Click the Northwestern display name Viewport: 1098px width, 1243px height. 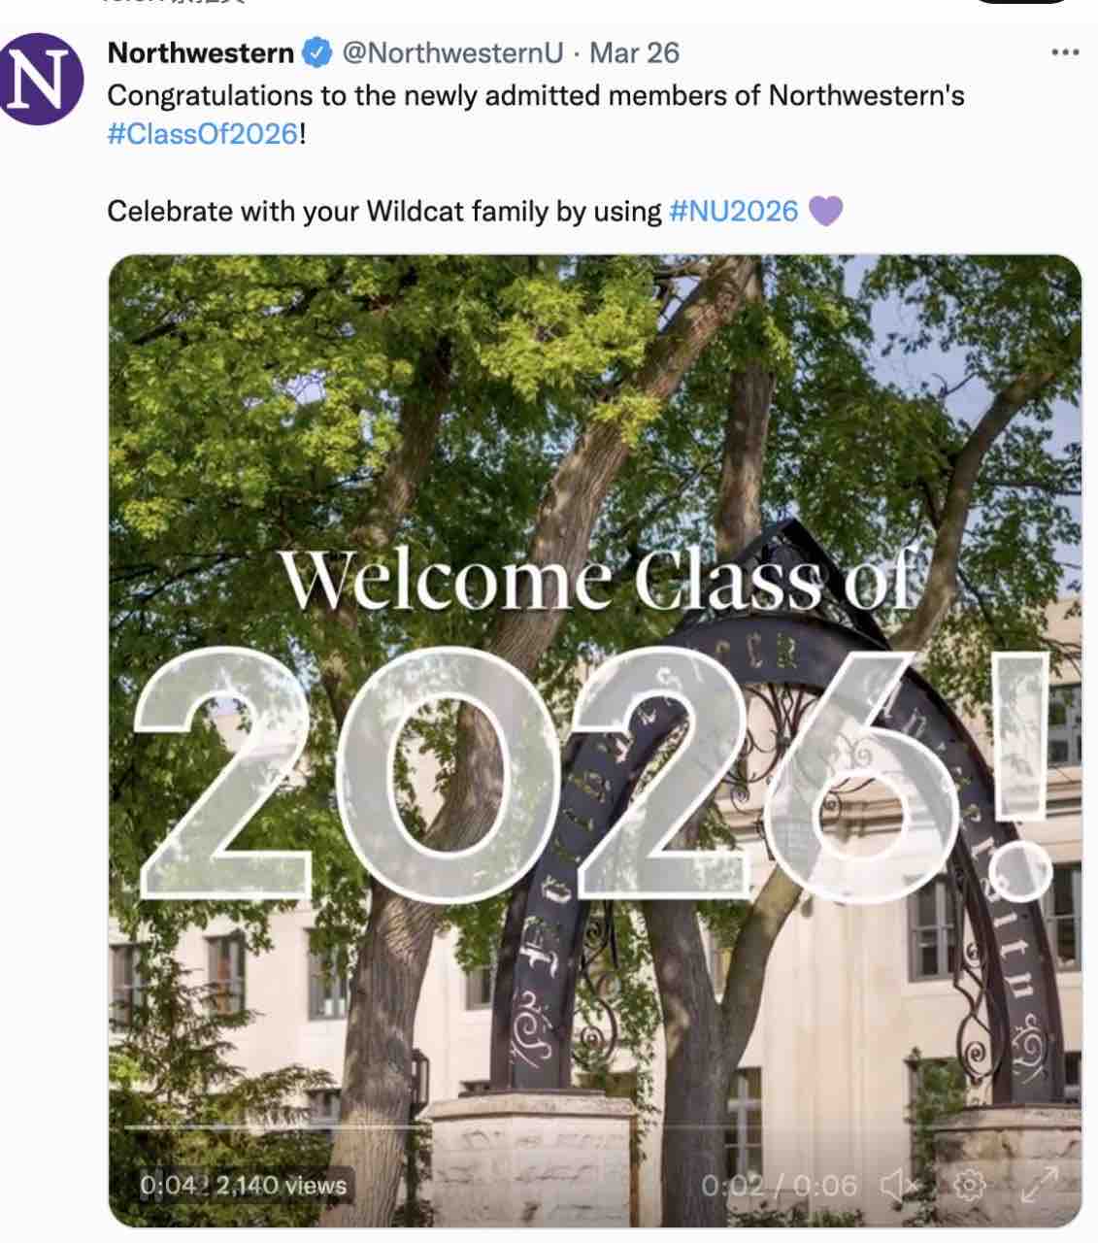click(x=200, y=52)
